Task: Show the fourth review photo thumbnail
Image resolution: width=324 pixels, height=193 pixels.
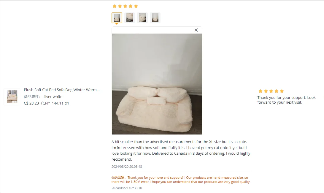Action: [x=155, y=18]
